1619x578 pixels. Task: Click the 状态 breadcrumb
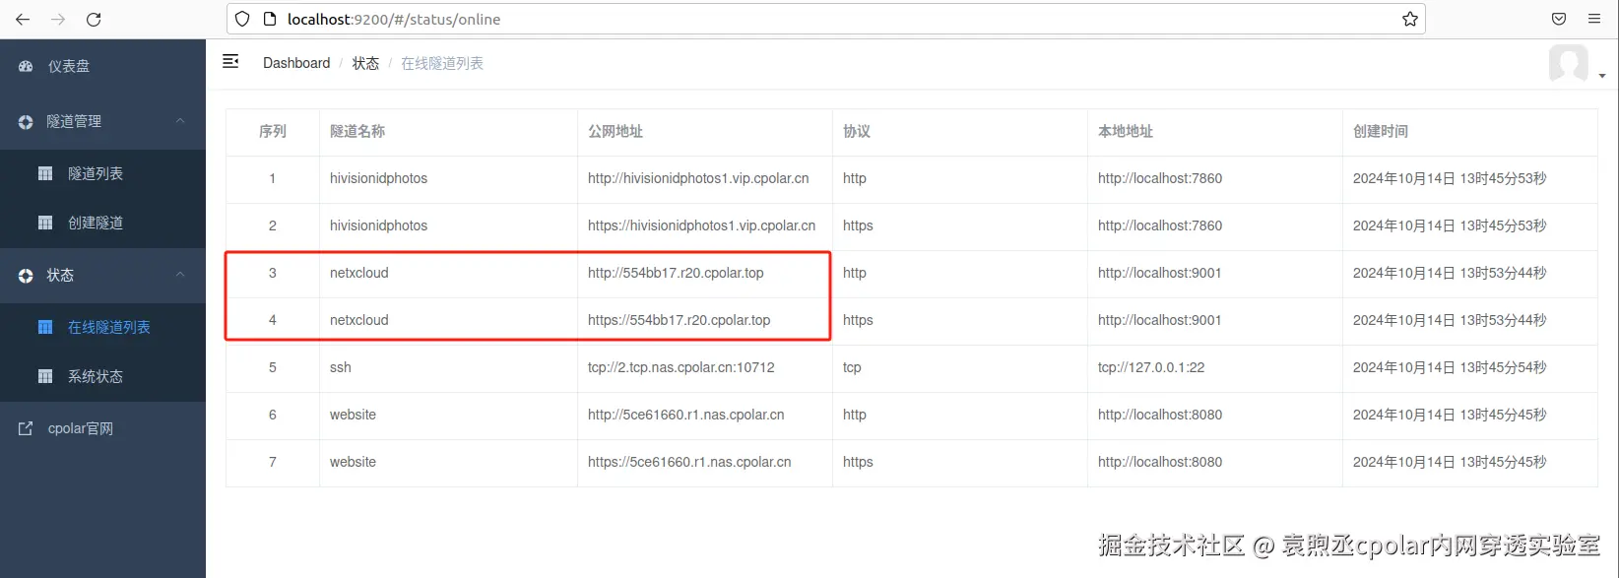(x=365, y=63)
